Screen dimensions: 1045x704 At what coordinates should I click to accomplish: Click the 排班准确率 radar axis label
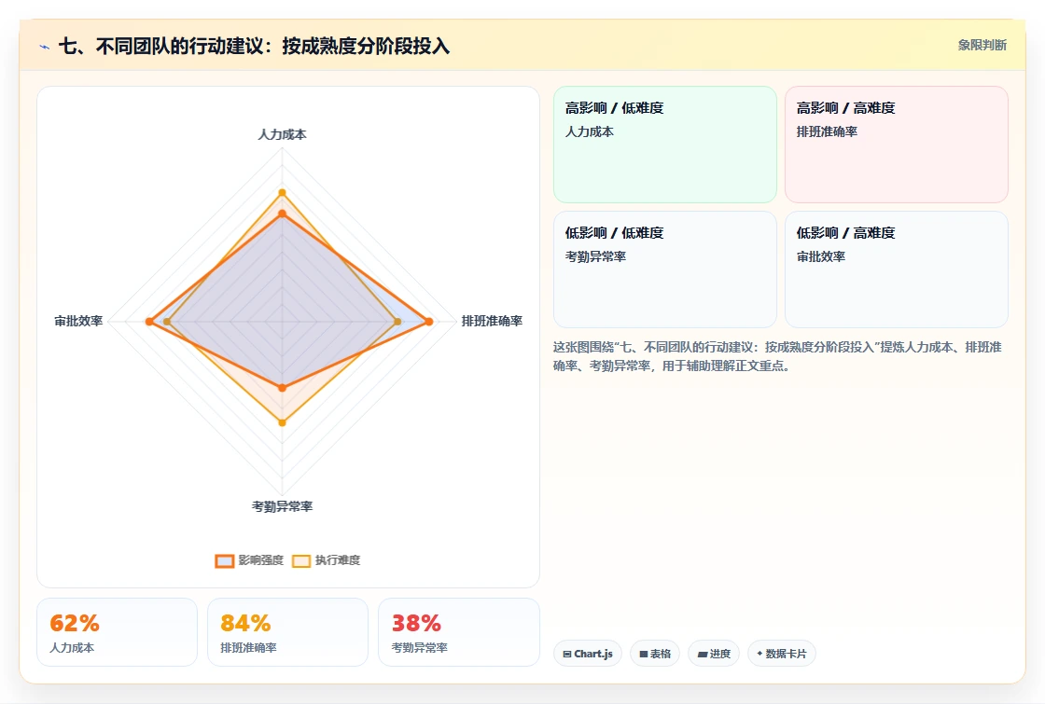point(492,321)
